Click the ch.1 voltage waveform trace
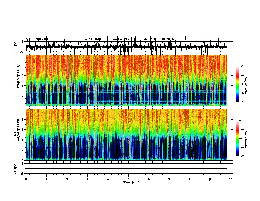The width and height of the screenshot is (260, 201). tap(126, 47)
